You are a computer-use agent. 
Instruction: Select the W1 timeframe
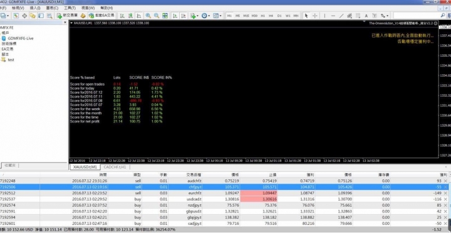(x=288, y=16)
